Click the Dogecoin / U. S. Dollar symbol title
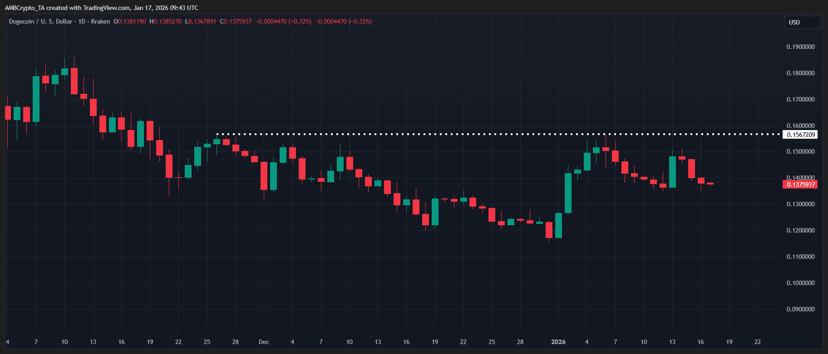 [x=40, y=21]
